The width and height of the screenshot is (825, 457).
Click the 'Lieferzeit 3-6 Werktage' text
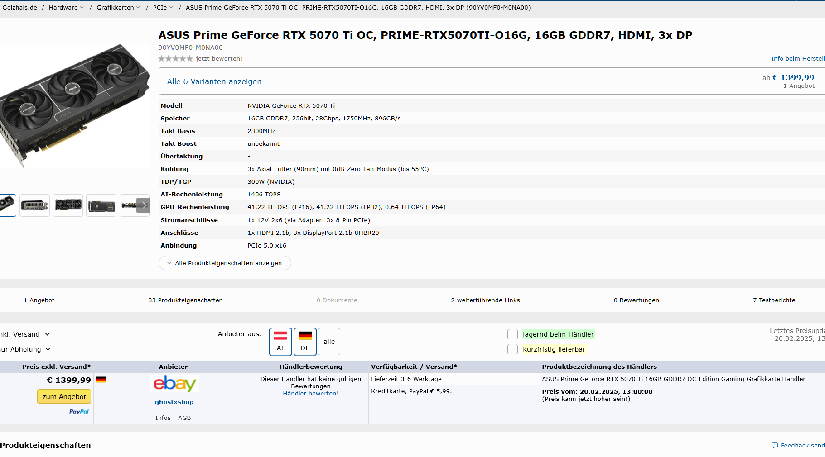click(x=406, y=379)
